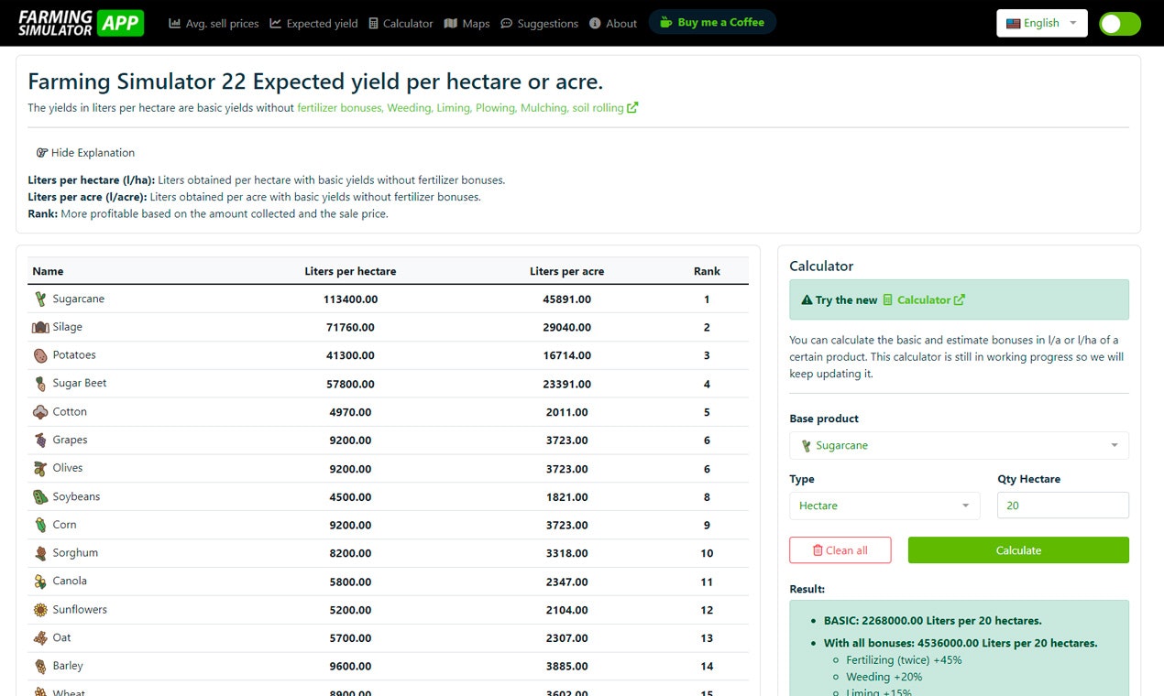Click Sugar Beet value 57800.00

(350, 384)
